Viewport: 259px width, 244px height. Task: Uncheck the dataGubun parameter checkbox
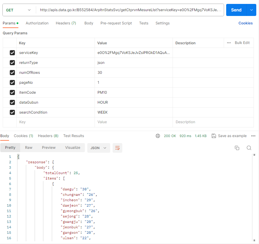click(12, 102)
